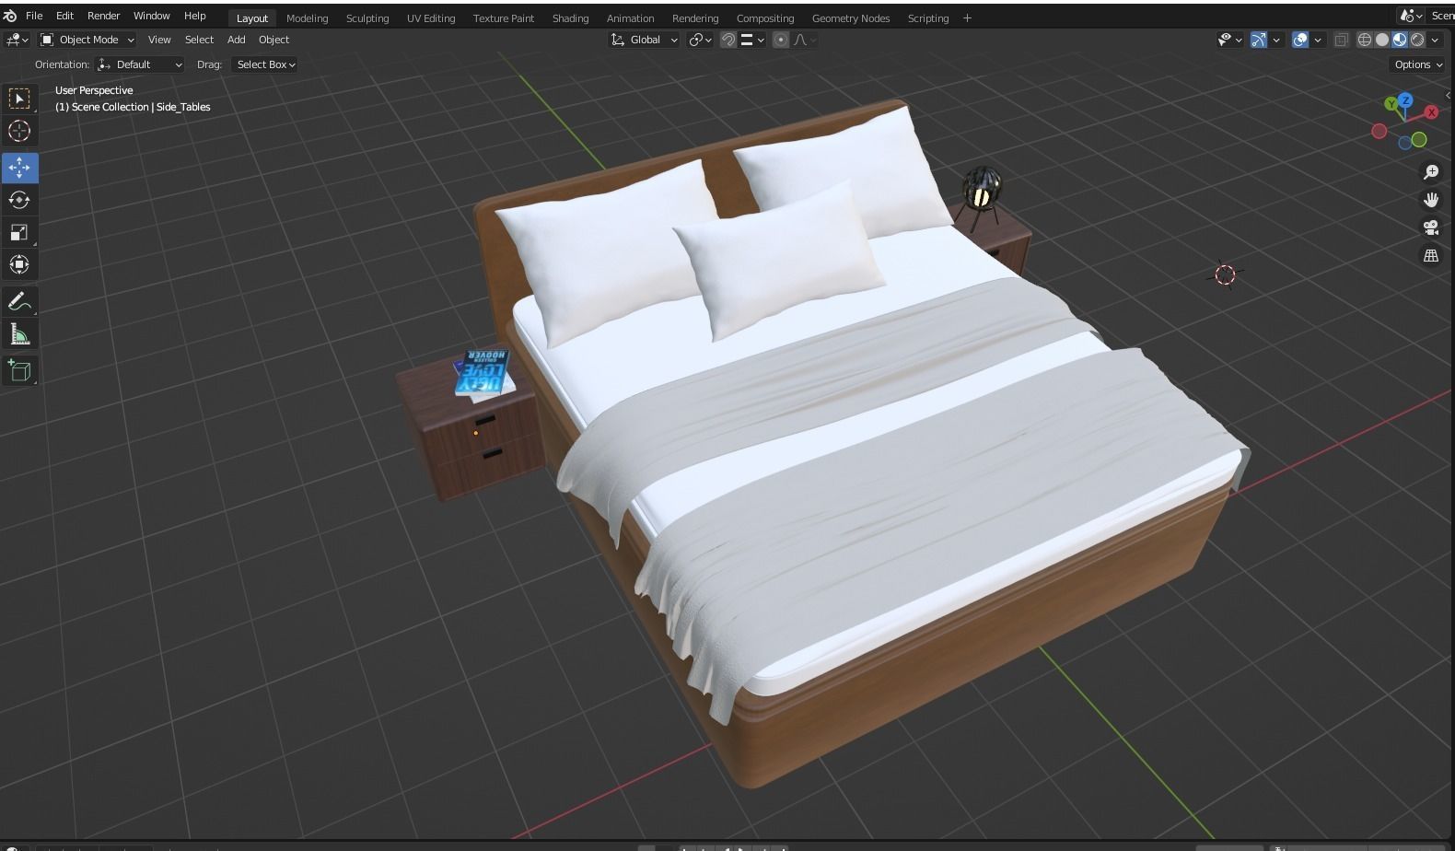Image resolution: width=1455 pixels, height=851 pixels.
Task: Switch perspective/orthographic grid icon
Action: 1431,255
